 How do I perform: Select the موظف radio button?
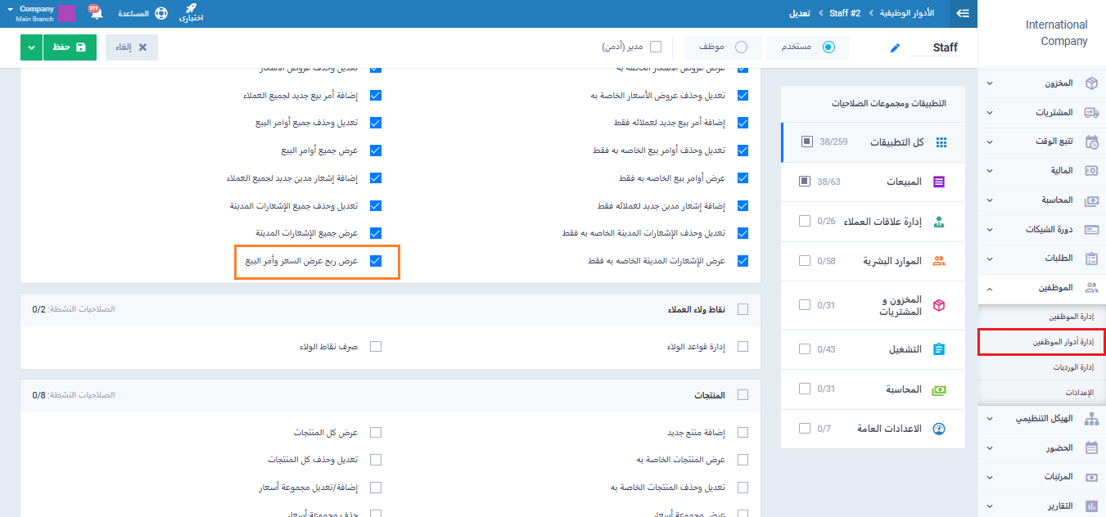coord(741,47)
